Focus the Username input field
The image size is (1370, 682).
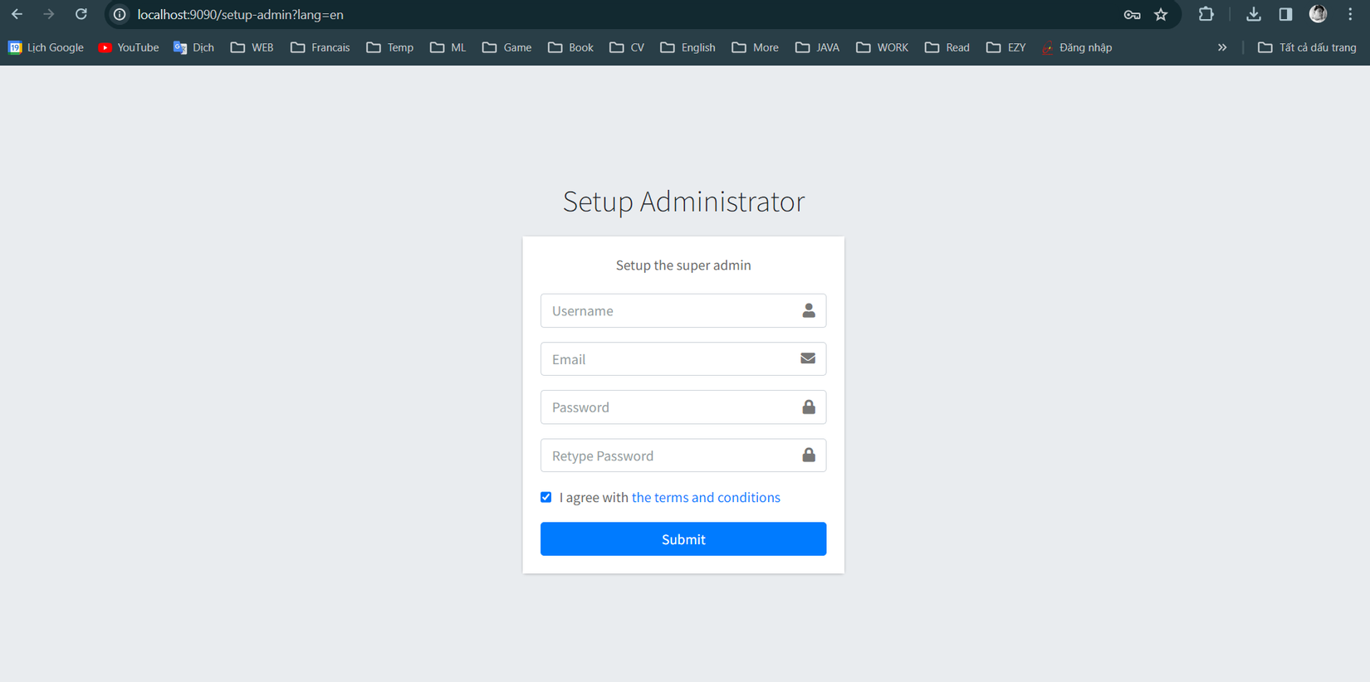pos(683,310)
